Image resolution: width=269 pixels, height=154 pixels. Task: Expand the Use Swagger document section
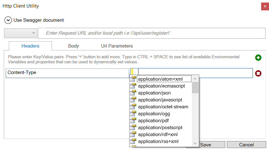coord(8,20)
